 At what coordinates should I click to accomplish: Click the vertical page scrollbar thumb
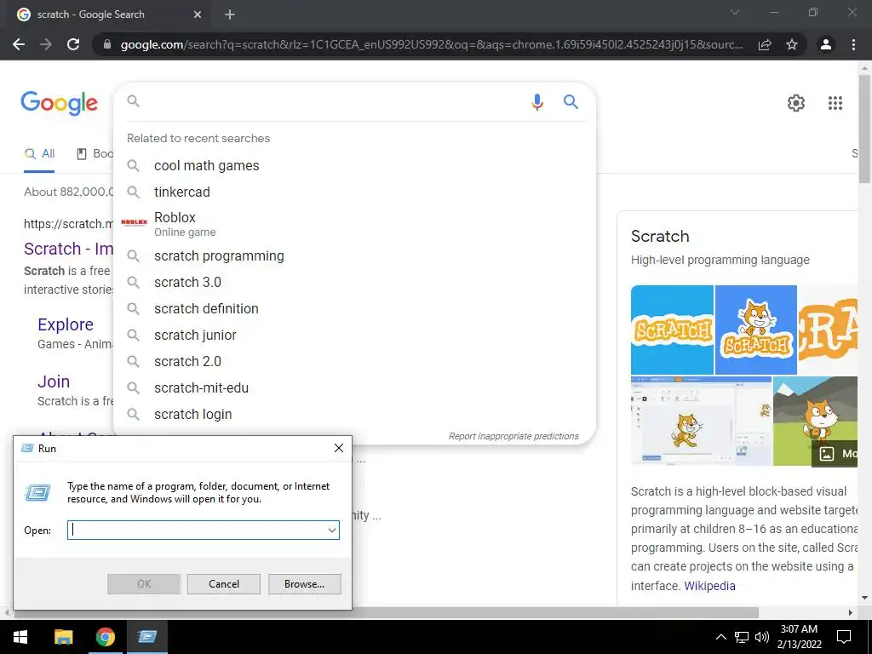[865, 128]
